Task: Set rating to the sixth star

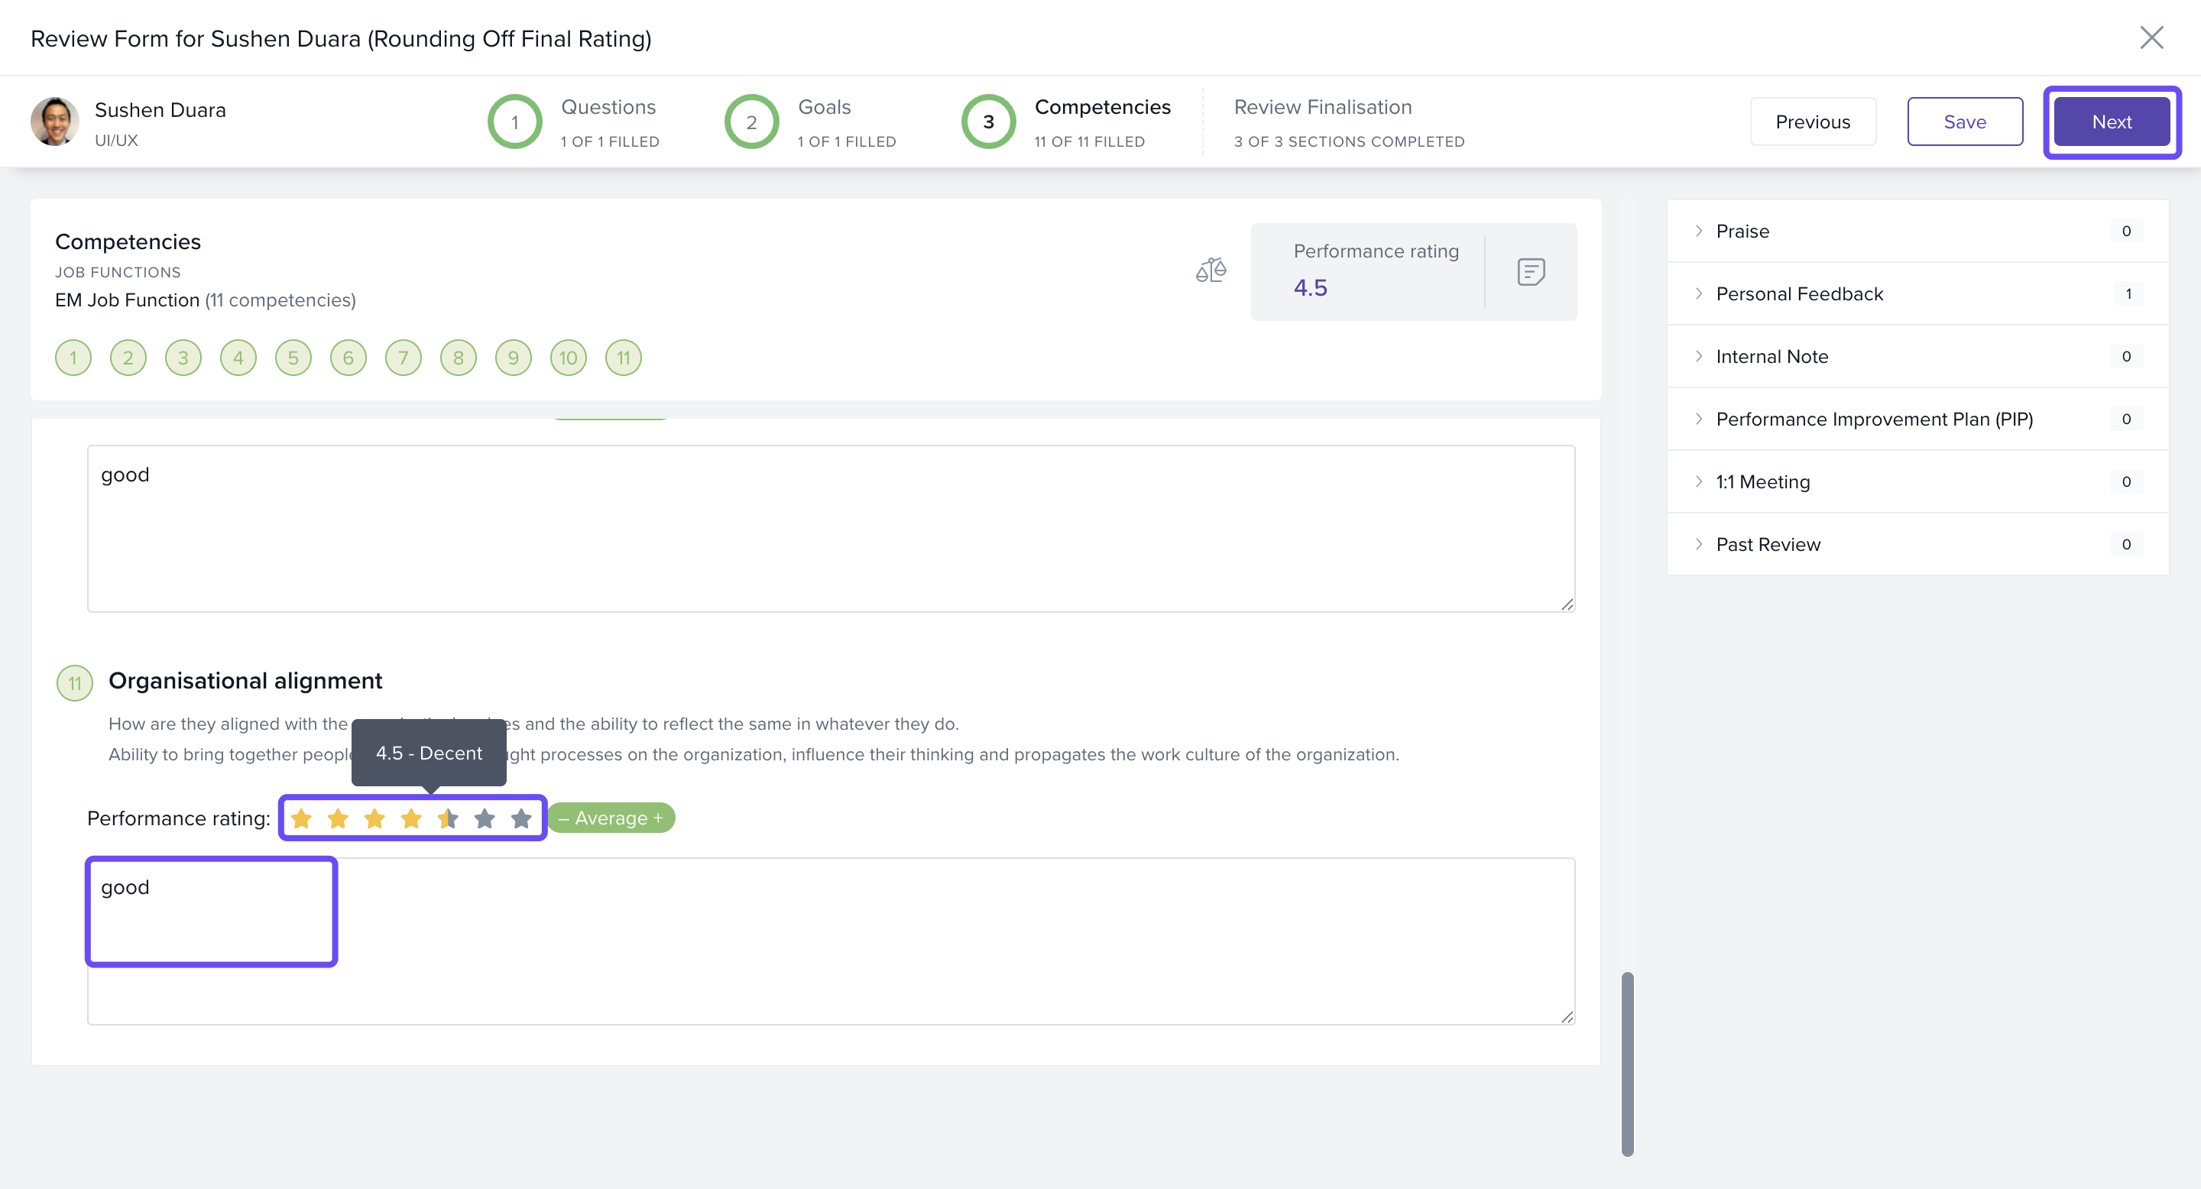Action: [x=485, y=818]
